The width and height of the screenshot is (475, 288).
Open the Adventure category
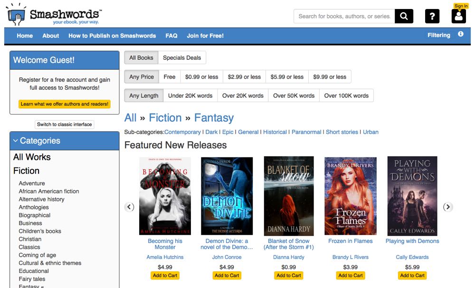click(x=32, y=183)
